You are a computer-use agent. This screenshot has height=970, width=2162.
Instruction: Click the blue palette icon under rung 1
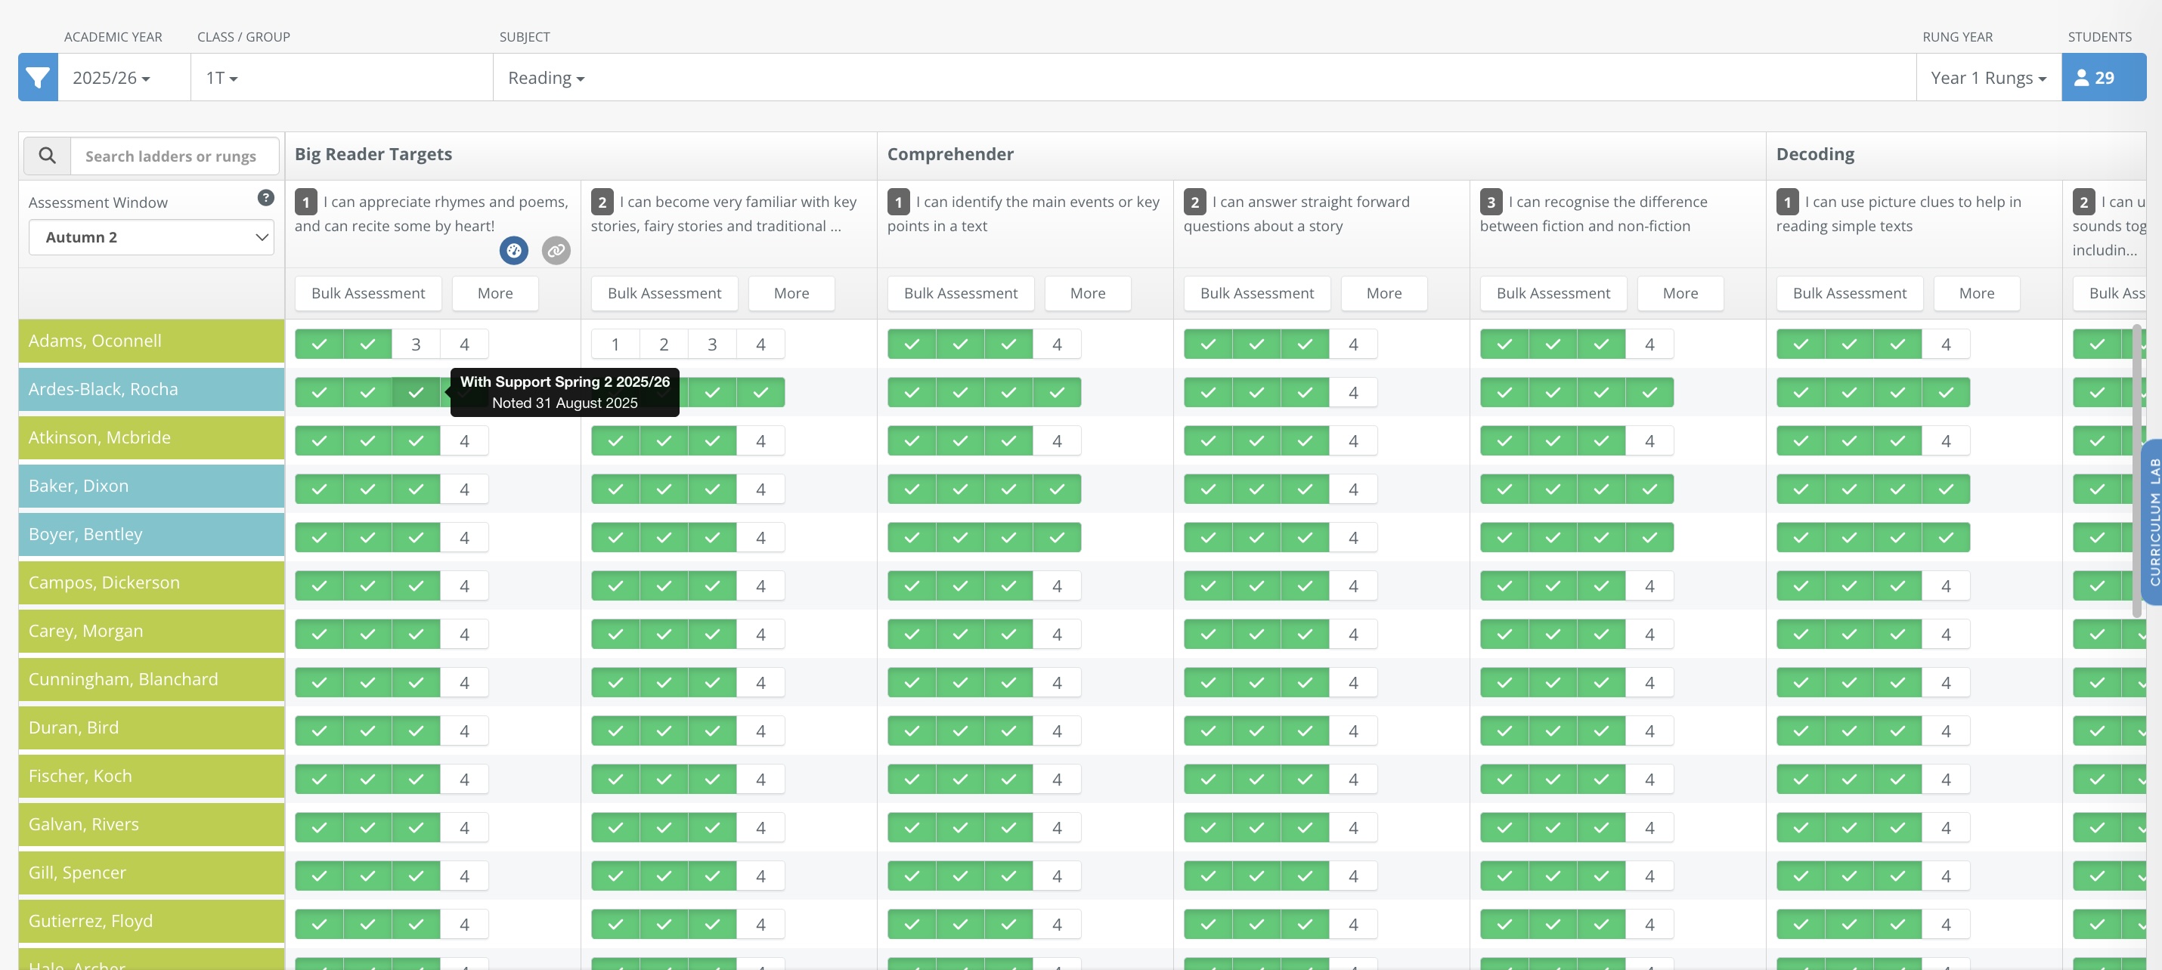[x=513, y=250]
